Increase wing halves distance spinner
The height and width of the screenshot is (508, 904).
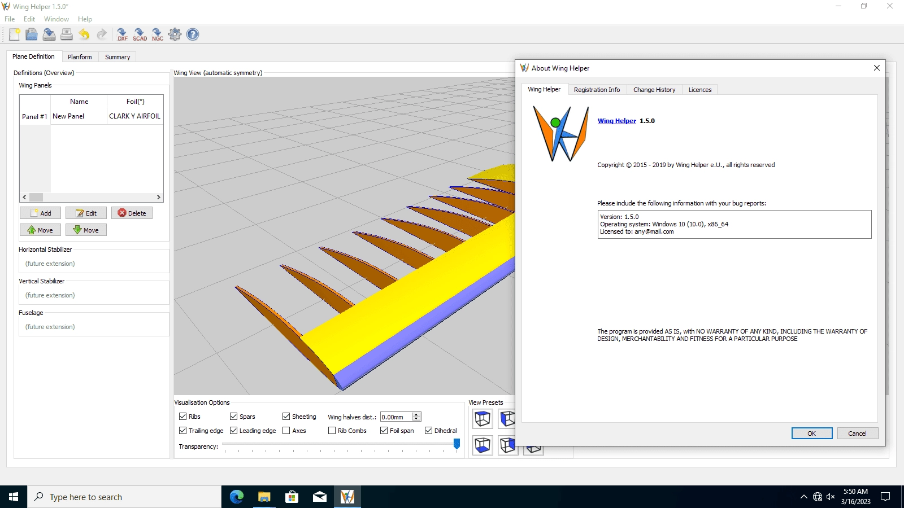click(416, 414)
